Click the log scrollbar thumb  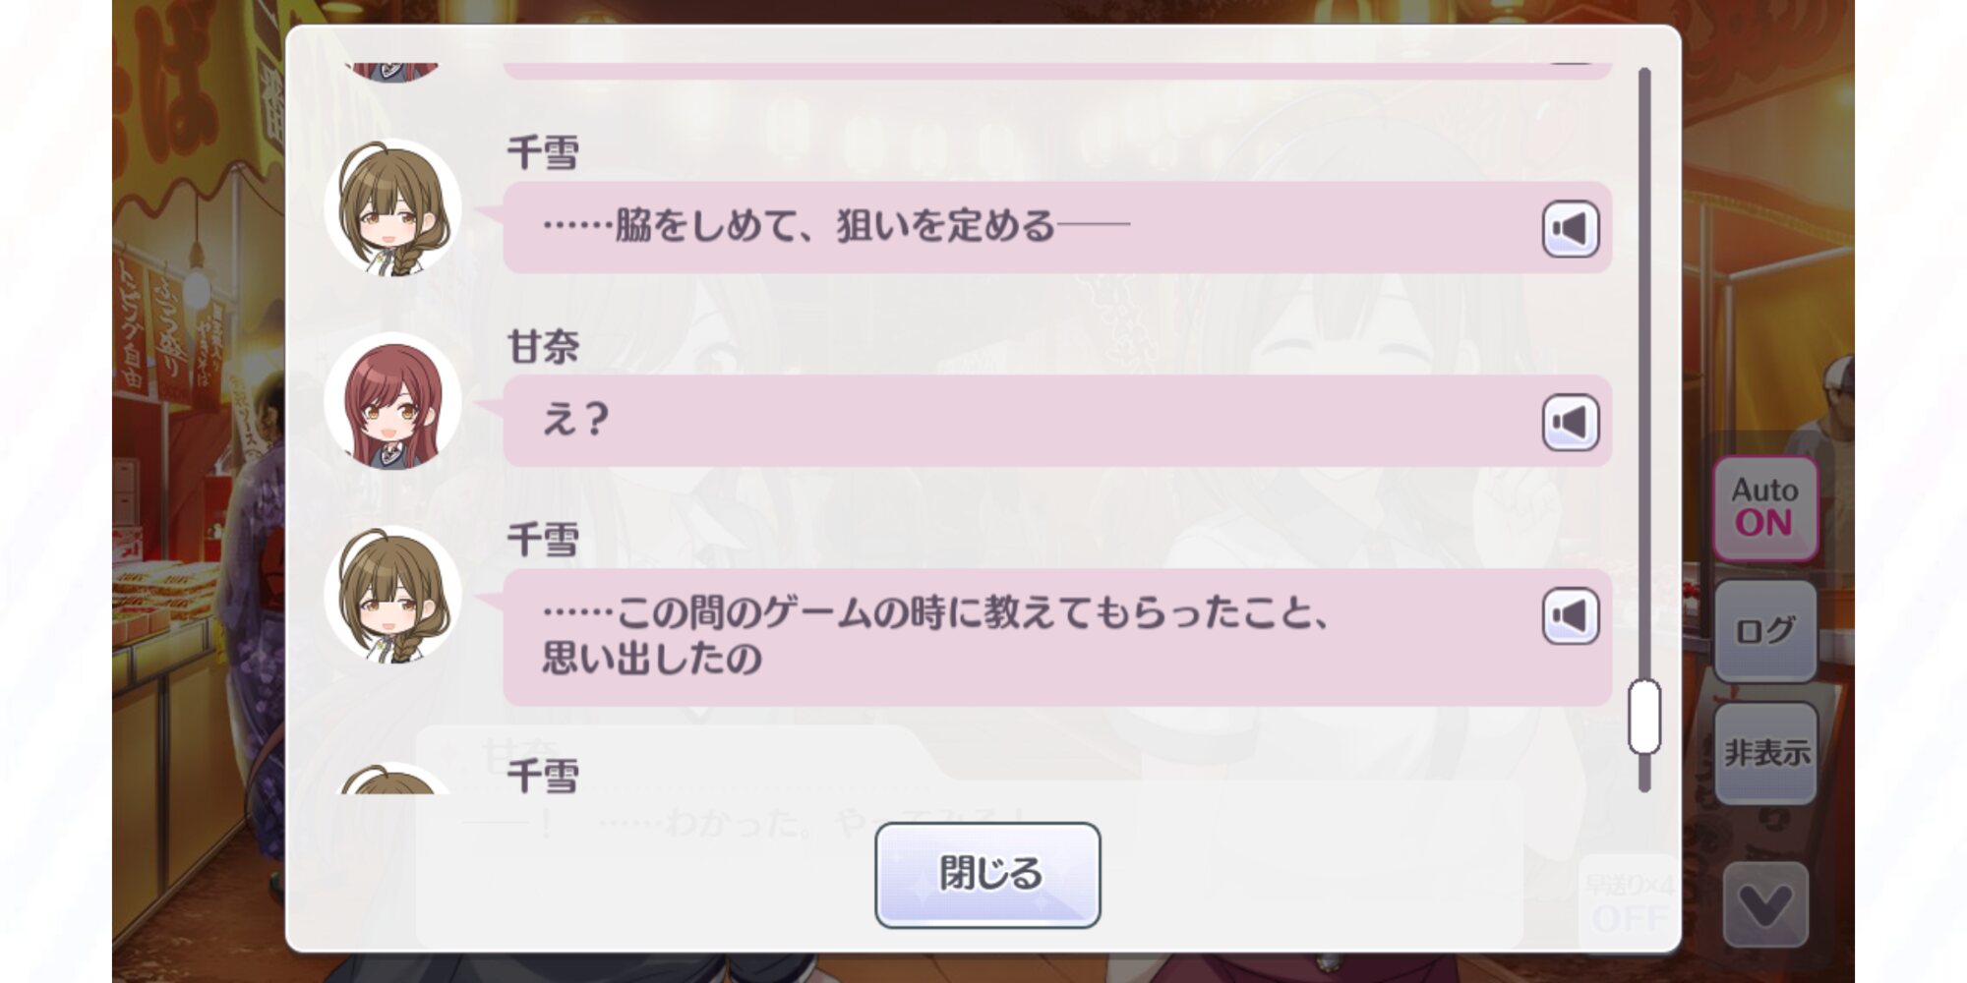(x=1643, y=717)
